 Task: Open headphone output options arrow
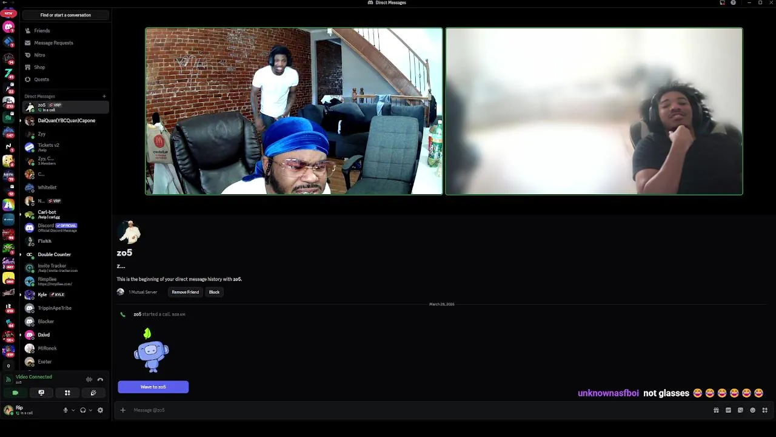pyautogui.click(x=90, y=410)
